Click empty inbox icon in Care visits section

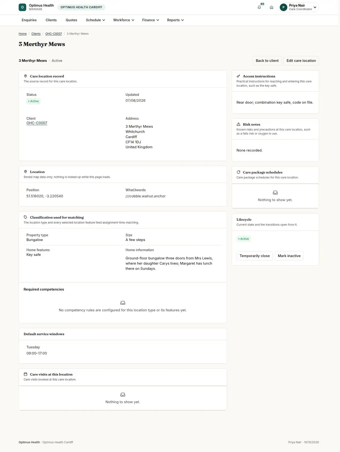click(x=123, y=395)
